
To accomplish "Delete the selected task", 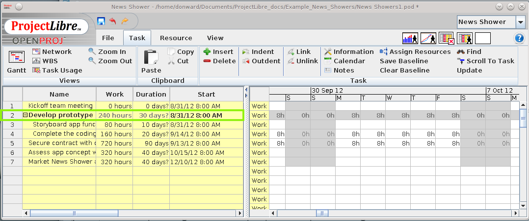I will coord(220,61).
